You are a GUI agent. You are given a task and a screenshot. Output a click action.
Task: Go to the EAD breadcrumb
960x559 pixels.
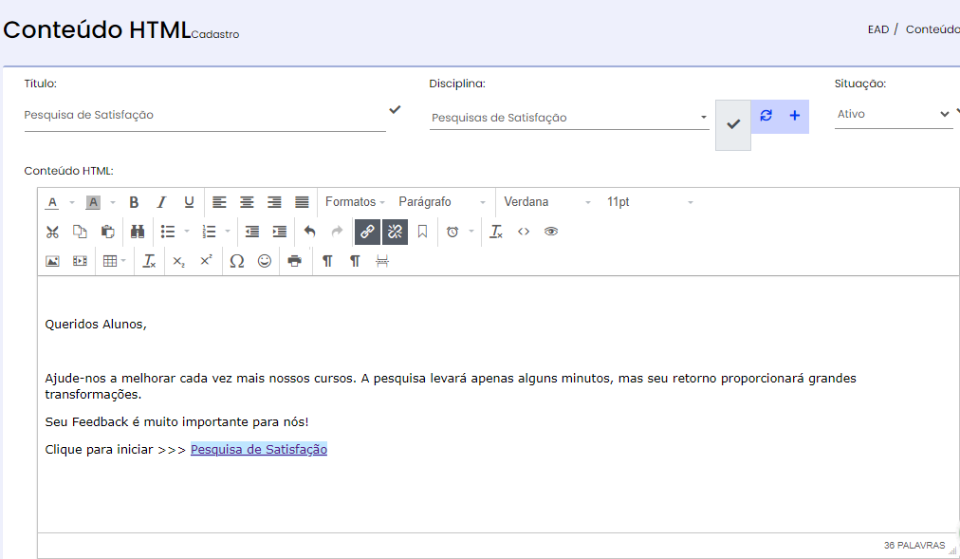click(878, 29)
